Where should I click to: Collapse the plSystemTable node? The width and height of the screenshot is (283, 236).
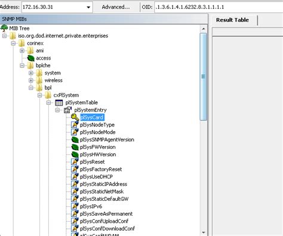click(48, 103)
